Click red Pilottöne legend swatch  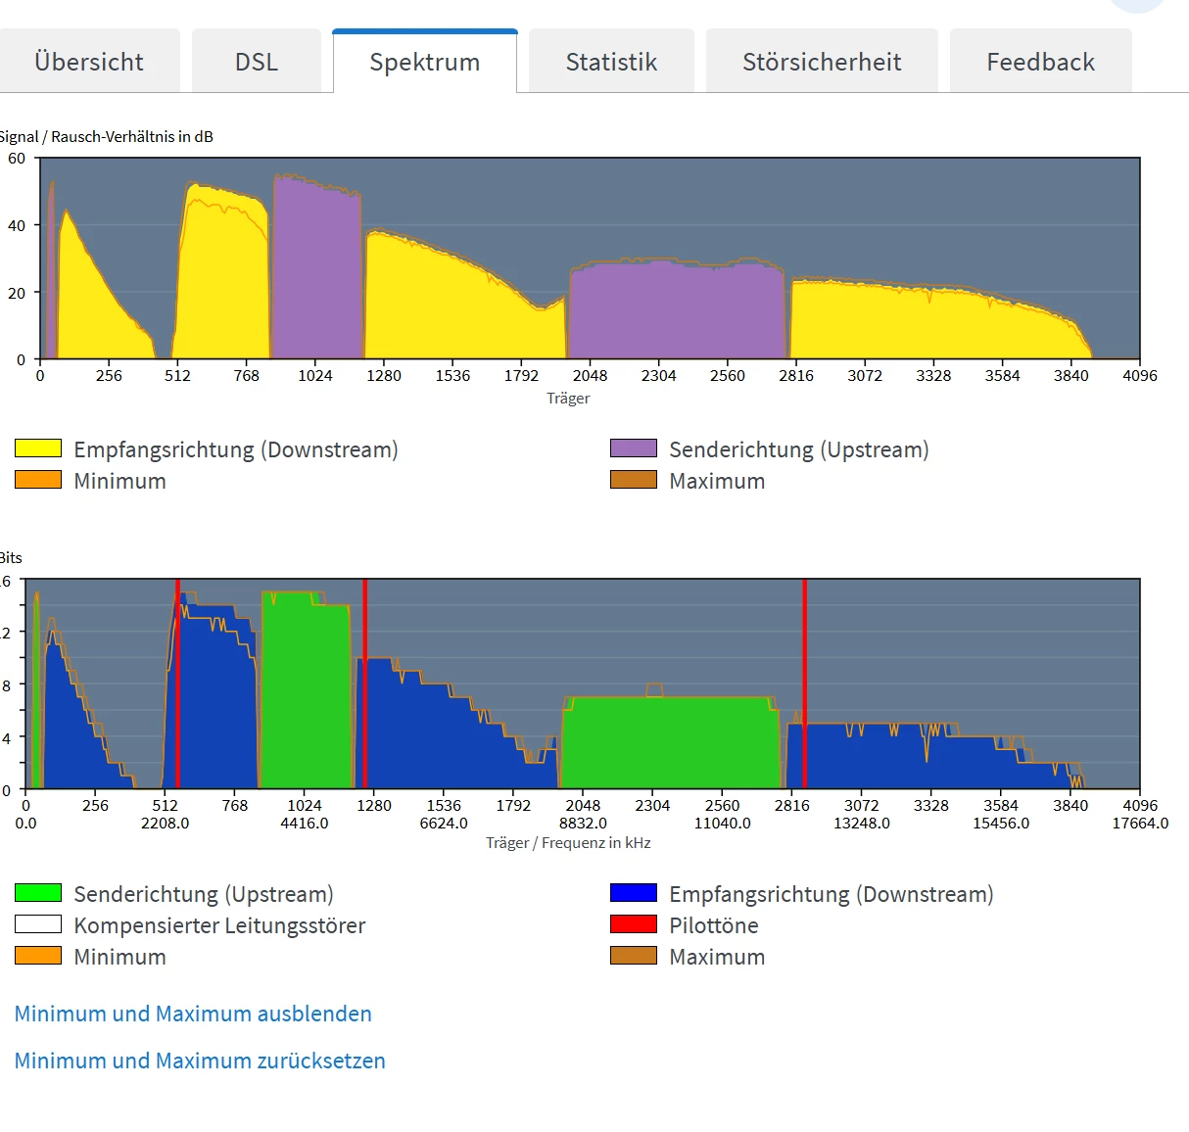633,924
